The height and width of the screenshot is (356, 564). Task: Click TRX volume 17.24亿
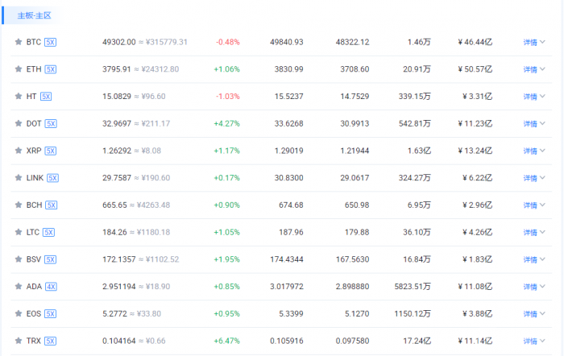(417, 341)
